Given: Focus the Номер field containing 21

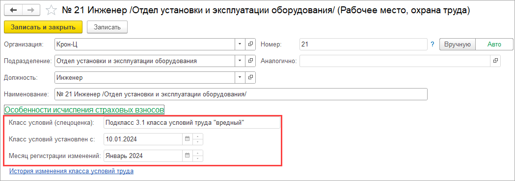Looking at the screenshot, I should [x=363, y=44].
